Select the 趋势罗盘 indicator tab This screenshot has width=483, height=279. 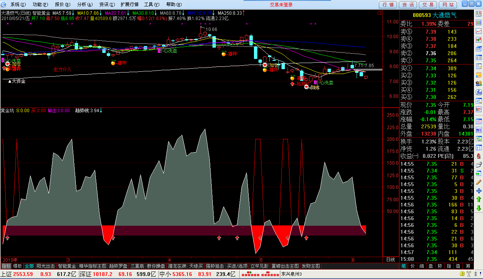tap(118, 266)
